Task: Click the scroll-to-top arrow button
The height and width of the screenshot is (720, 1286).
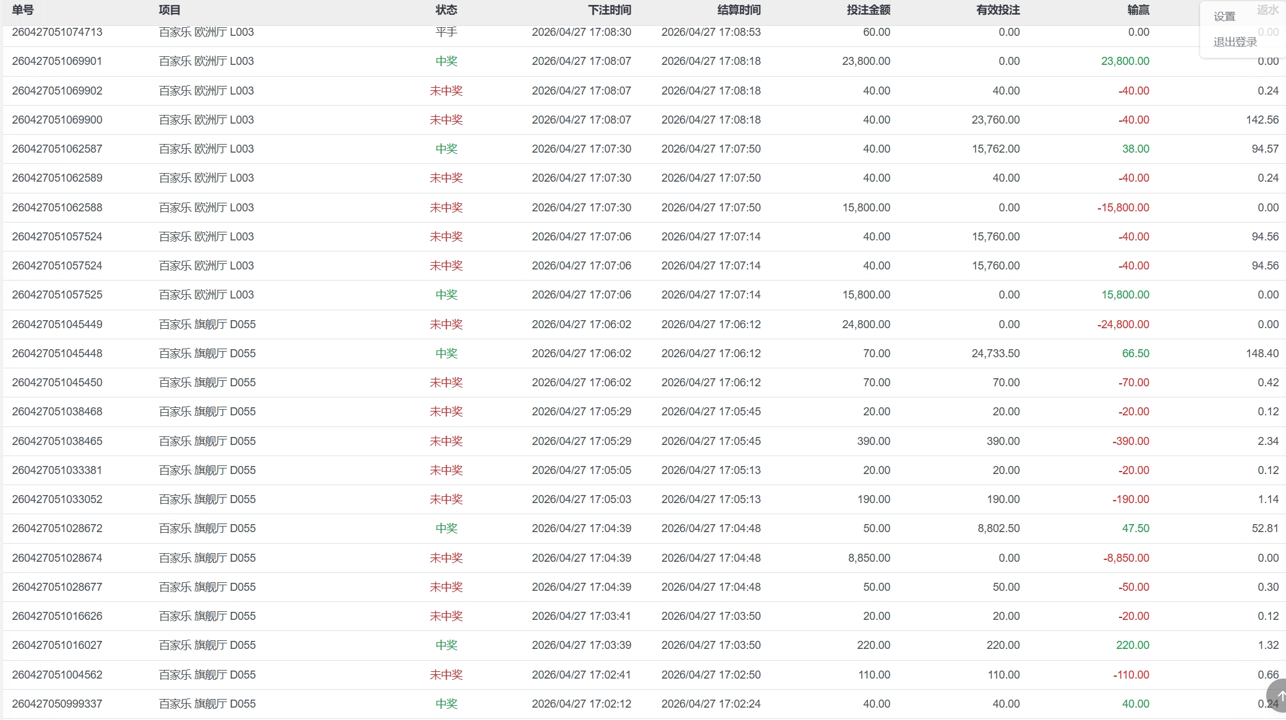Action: (1277, 697)
